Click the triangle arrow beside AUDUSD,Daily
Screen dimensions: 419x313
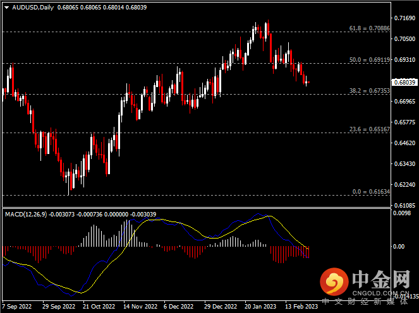coord(6,7)
